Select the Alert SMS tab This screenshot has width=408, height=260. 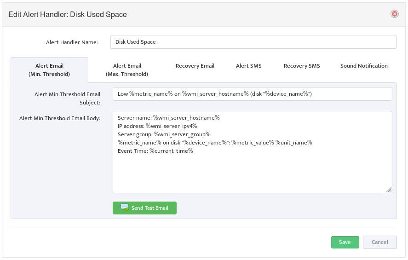pos(248,66)
